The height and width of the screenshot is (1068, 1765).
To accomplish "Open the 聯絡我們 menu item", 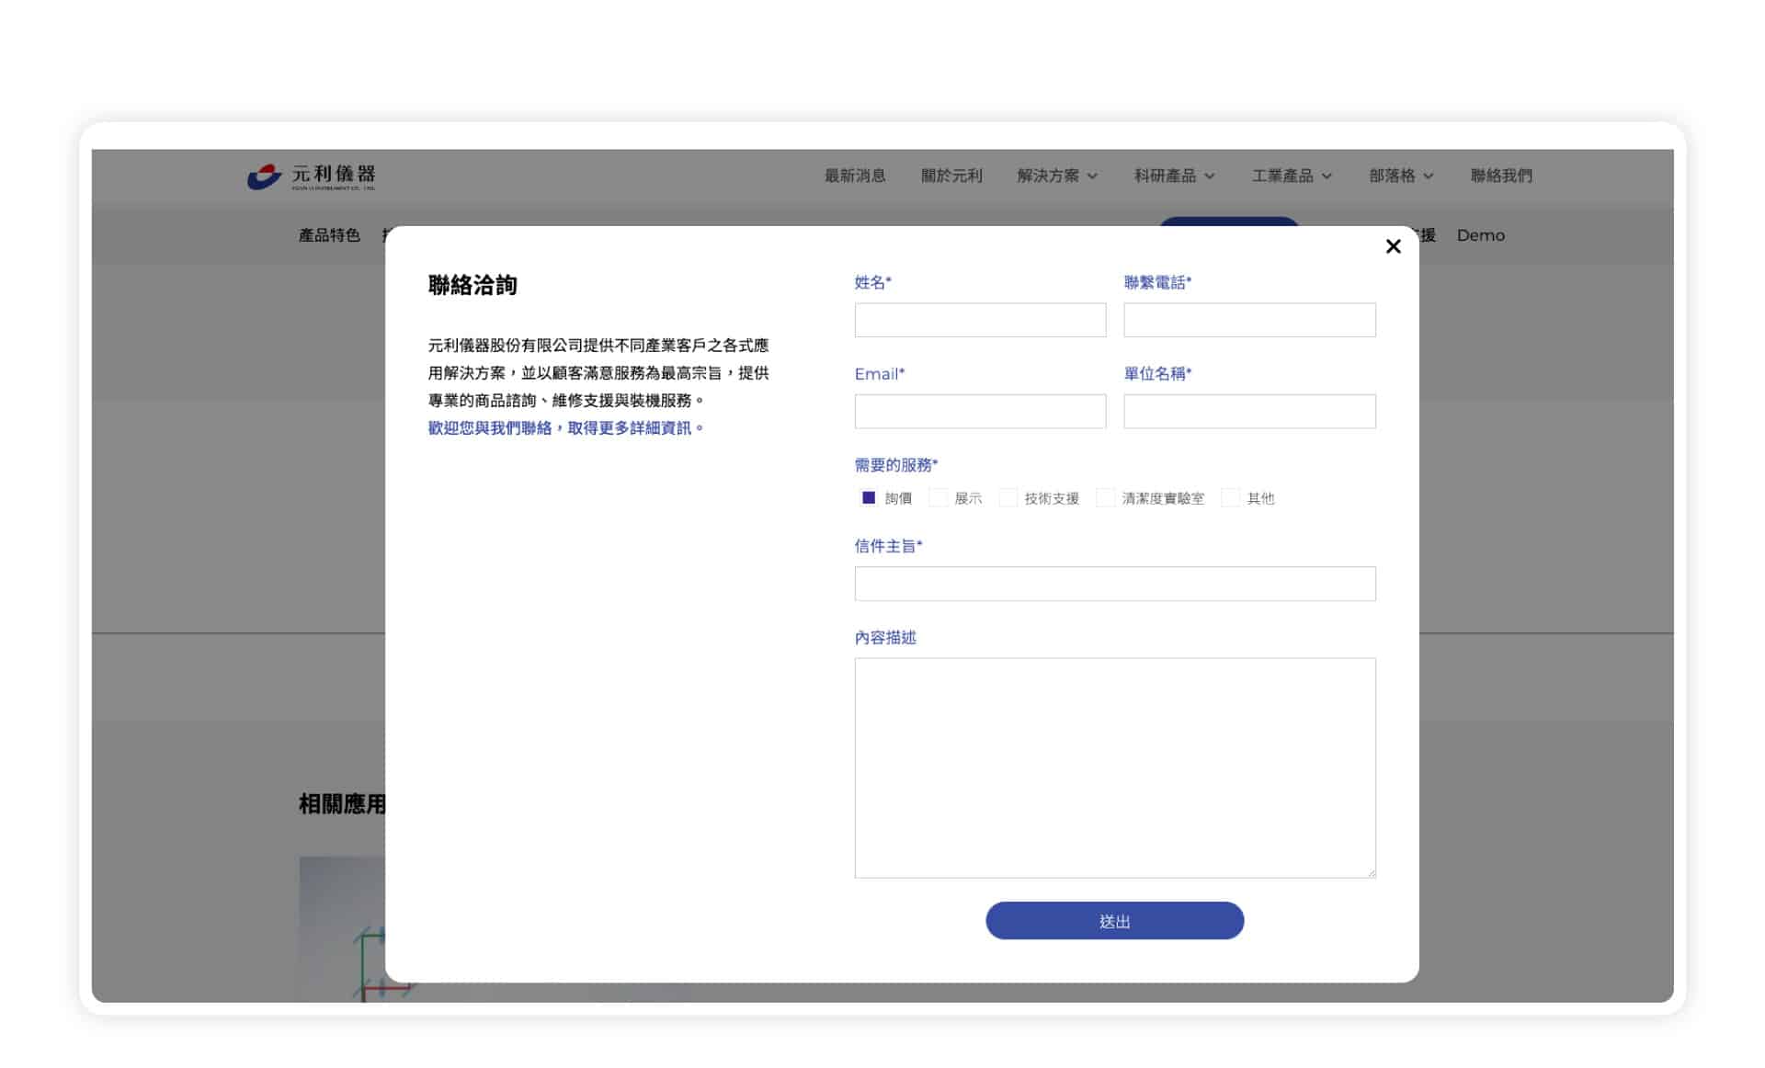I will pyautogui.click(x=1501, y=176).
